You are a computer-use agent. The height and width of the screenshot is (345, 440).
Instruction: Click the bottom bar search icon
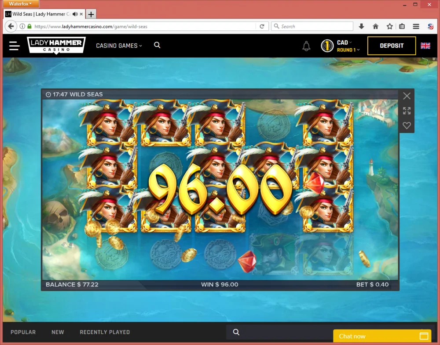click(x=236, y=332)
